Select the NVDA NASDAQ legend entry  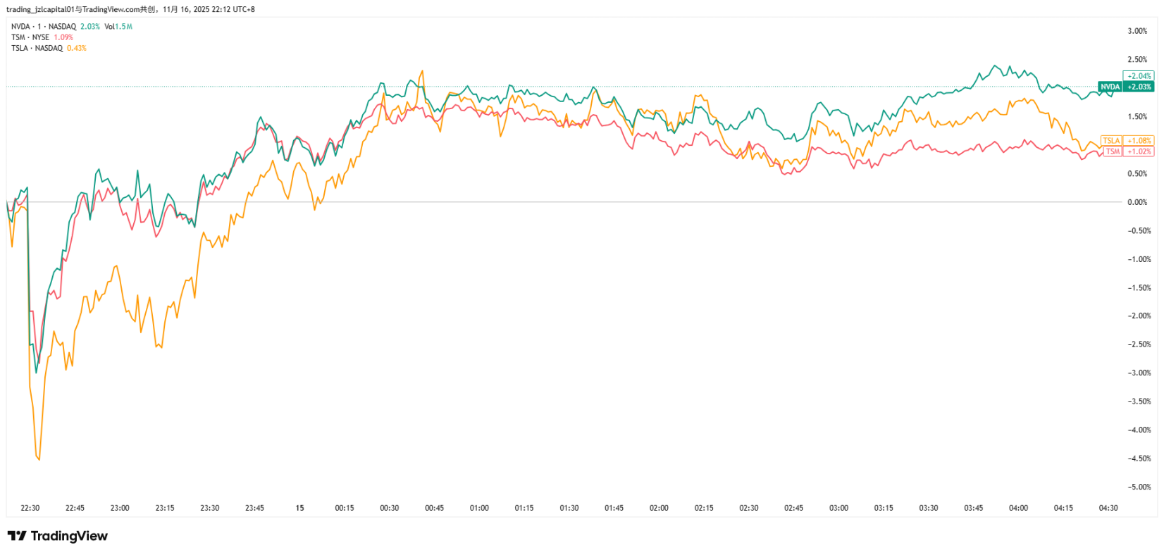click(43, 27)
